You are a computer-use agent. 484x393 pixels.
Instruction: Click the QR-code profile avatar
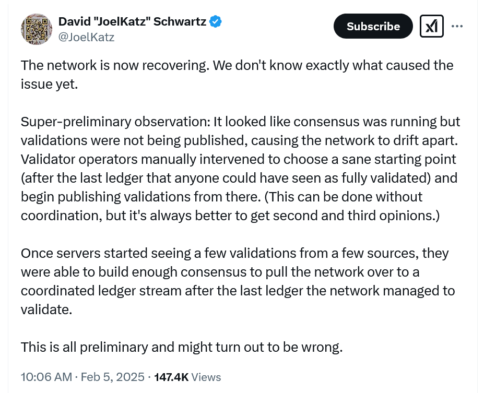click(x=36, y=29)
